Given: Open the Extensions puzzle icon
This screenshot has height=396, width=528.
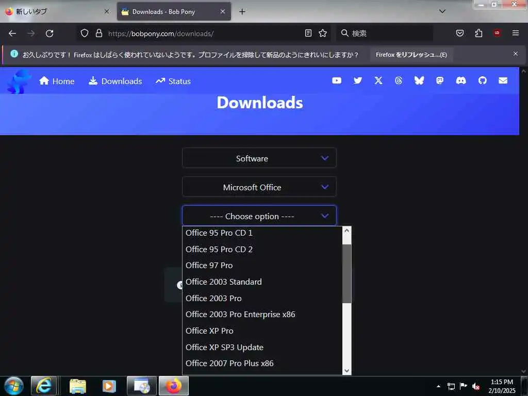Looking at the screenshot, I should point(478,33).
